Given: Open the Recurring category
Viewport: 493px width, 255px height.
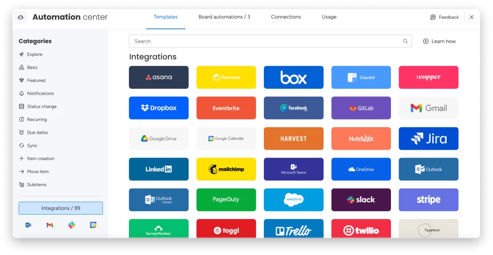Looking at the screenshot, I should [33, 120].
